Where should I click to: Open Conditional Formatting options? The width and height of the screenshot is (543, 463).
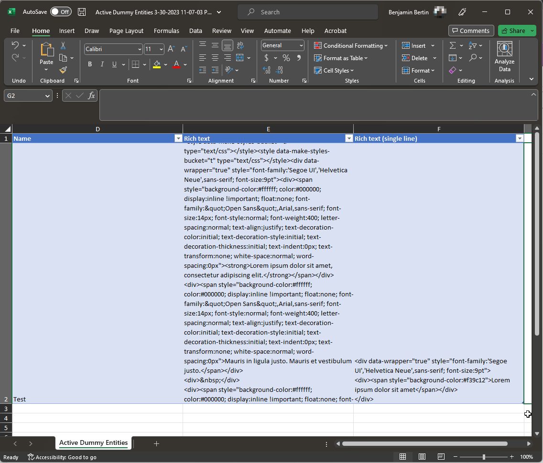(351, 45)
